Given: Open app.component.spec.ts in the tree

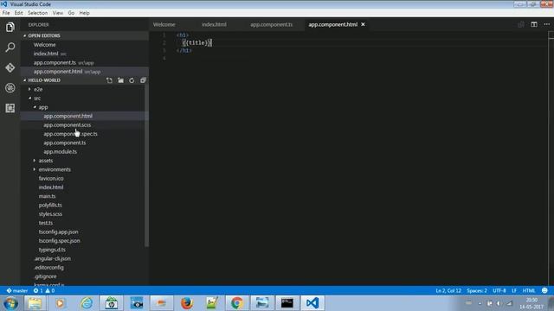Looking at the screenshot, I should tap(70, 134).
